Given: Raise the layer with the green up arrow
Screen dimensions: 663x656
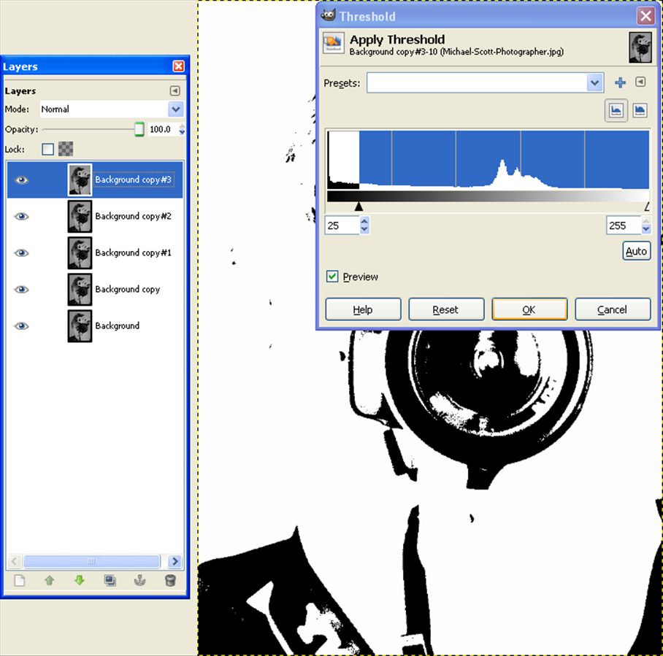Looking at the screenshot, I should pos(50,580).
